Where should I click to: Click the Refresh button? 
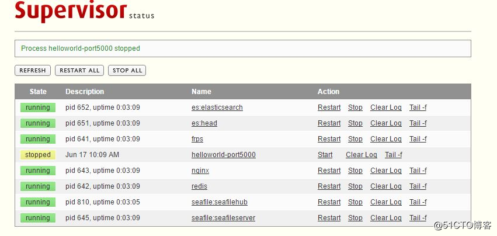point(32,71)
